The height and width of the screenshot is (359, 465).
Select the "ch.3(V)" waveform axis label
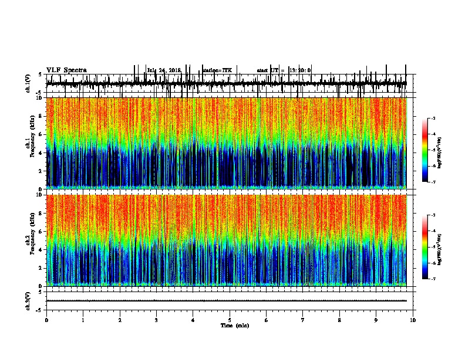(x=28, y=301)
